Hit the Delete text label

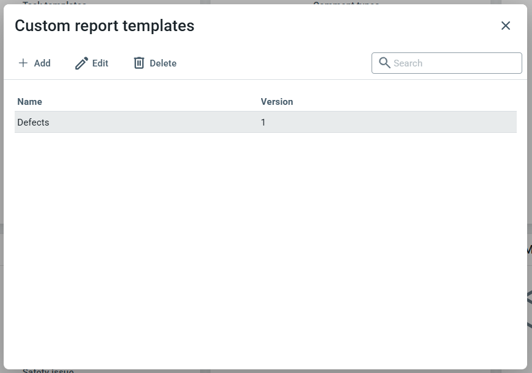tap(163, 63)
